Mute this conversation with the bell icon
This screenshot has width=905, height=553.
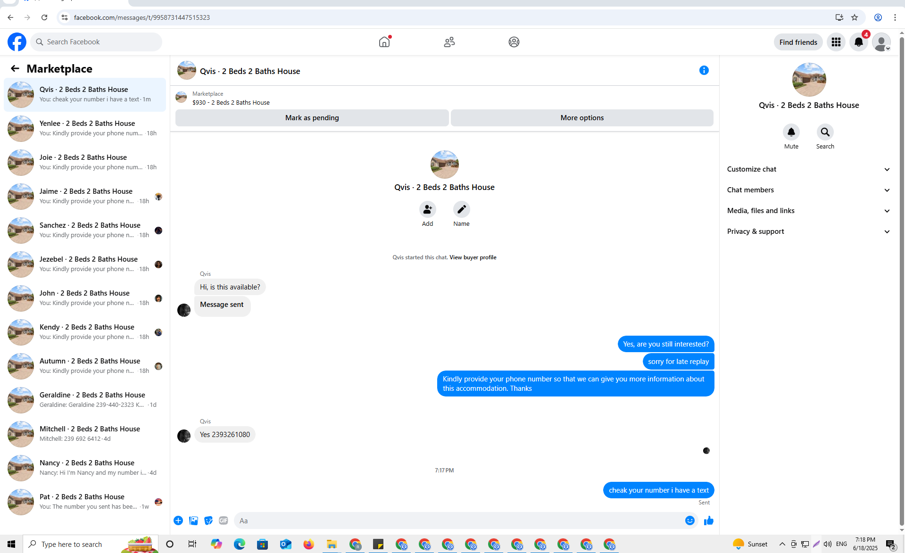pyautogui.click(x=791, y=132)
